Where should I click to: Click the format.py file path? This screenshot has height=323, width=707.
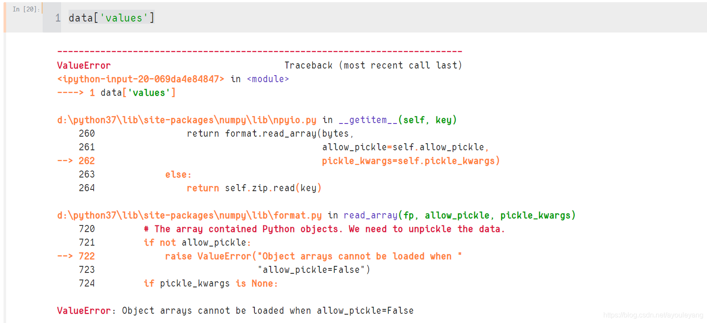189,215
